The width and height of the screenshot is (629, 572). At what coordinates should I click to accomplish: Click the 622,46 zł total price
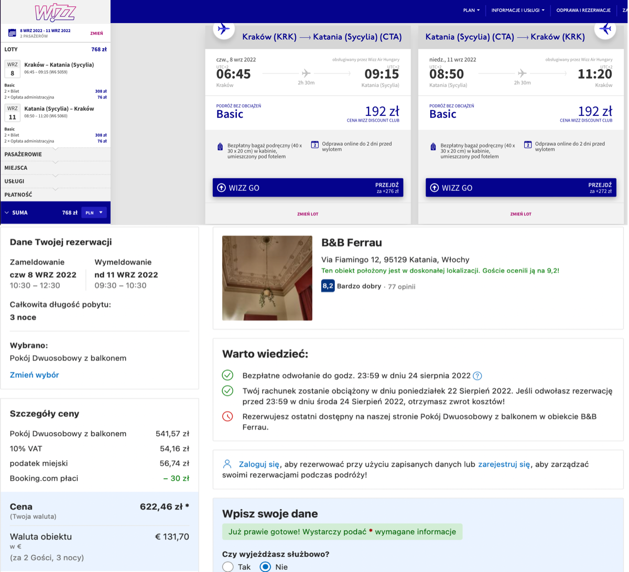(164, 506)
